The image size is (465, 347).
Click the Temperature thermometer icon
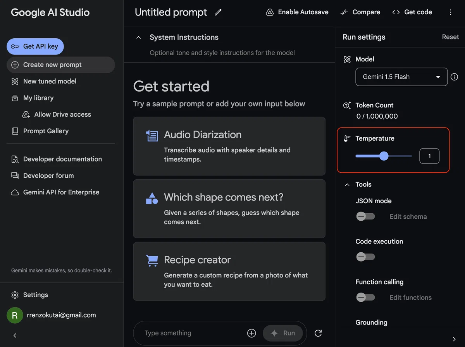tap(347, 139)
